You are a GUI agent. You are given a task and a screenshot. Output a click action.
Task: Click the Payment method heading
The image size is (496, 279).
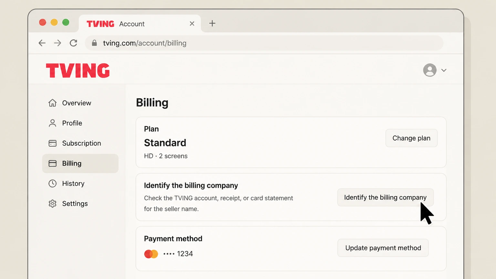[x=173, y=239]
